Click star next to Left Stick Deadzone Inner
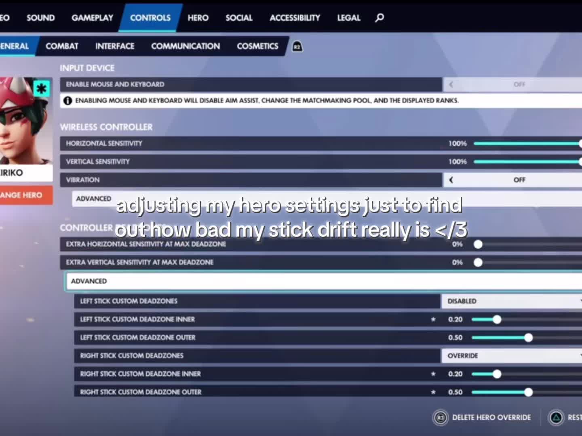This screenshot has height=436, width=582. [x=433, y=319]
